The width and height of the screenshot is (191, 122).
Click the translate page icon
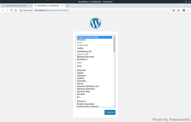pos(174,11)
